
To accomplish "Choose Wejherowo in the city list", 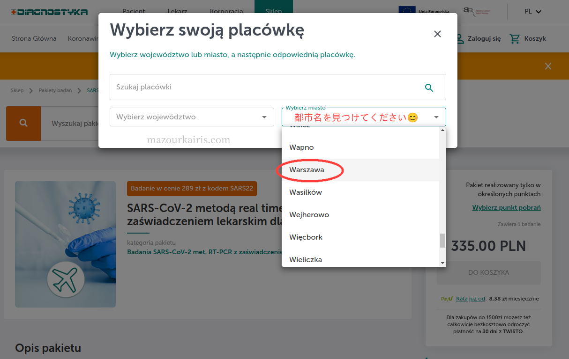I will coord(309,215).
